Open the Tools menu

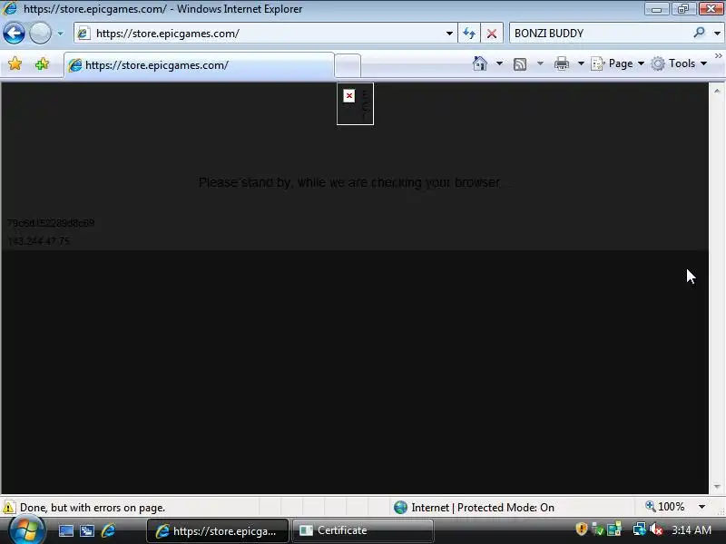(x=679, y=63)
